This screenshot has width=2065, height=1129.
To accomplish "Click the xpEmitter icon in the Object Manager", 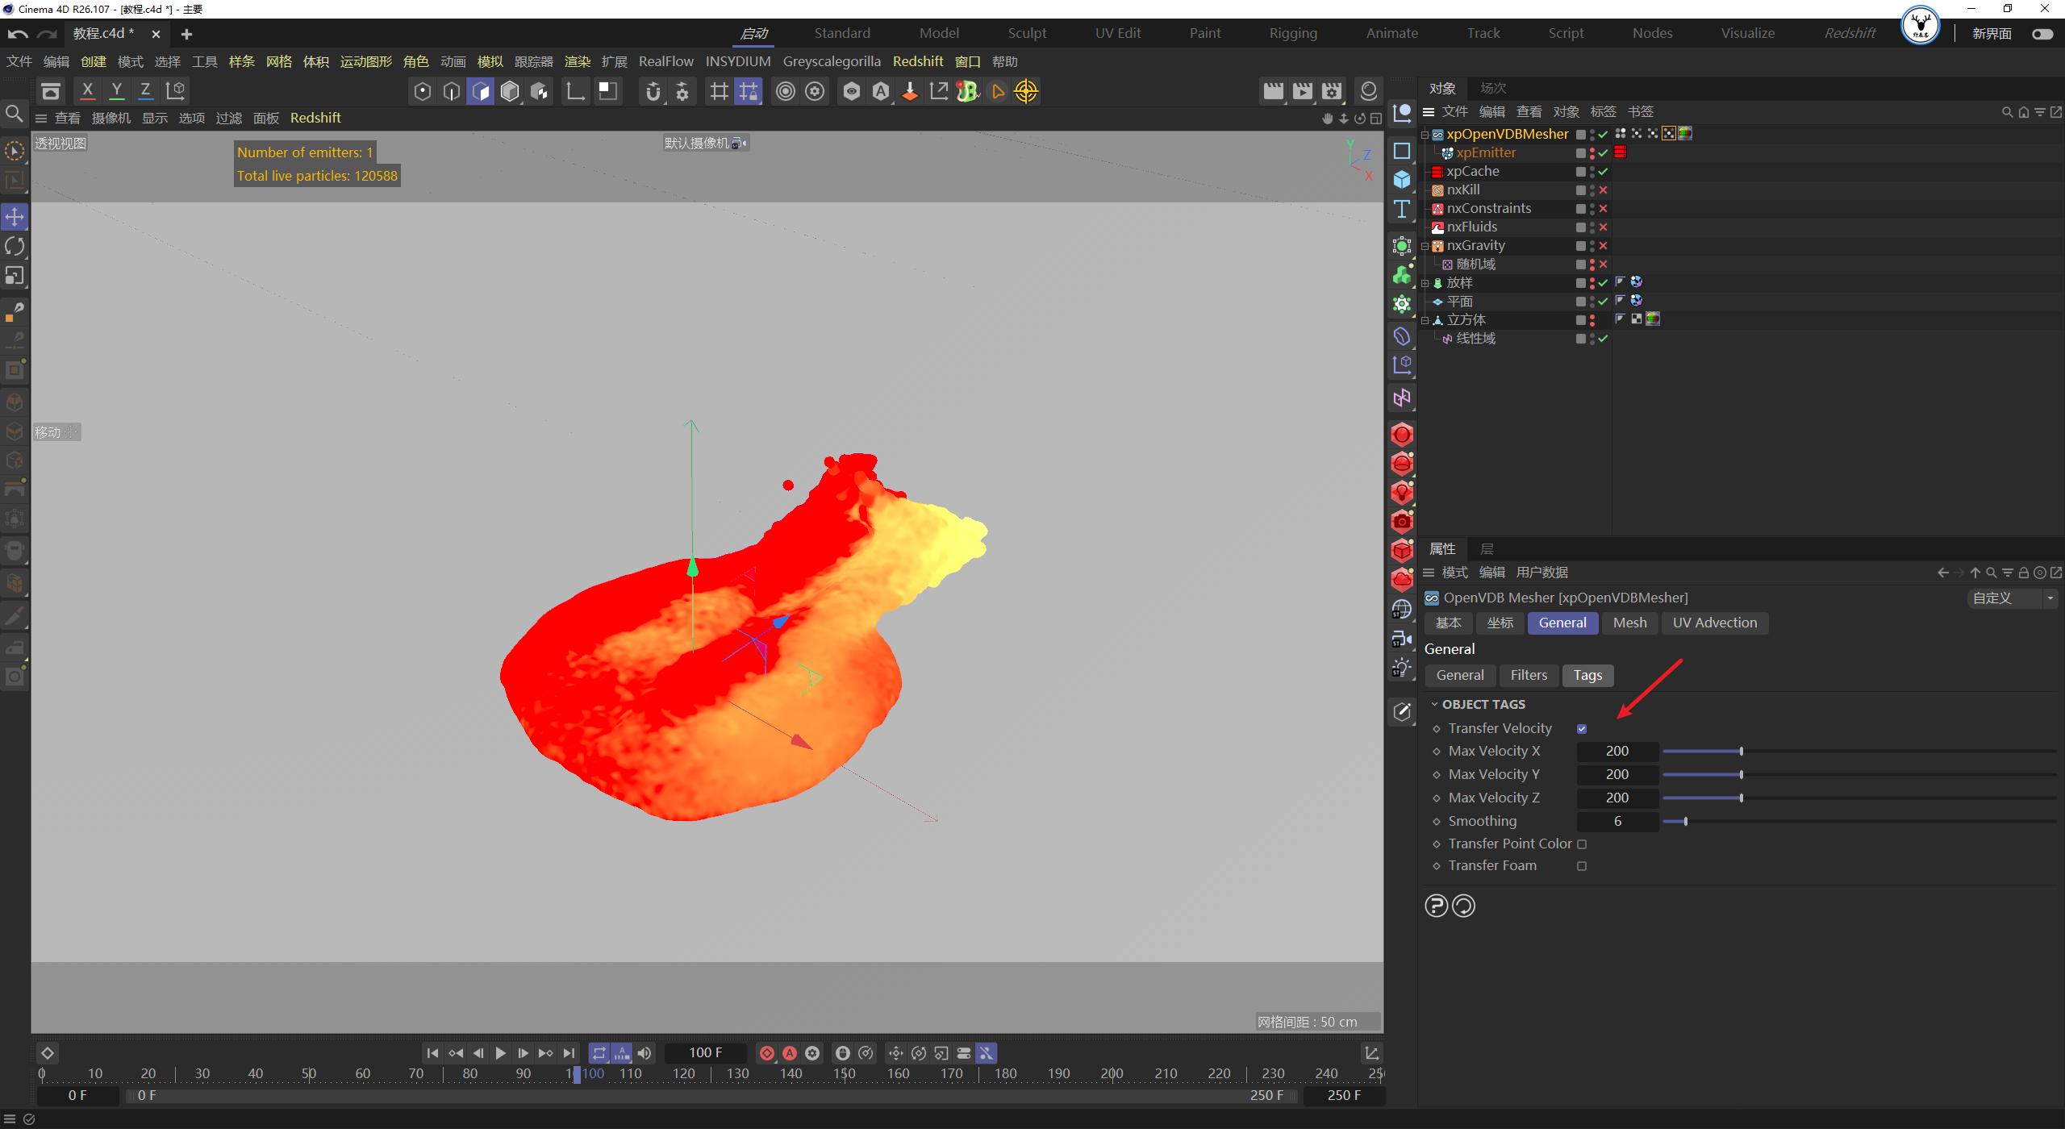I will click(x=1447, y=152).
